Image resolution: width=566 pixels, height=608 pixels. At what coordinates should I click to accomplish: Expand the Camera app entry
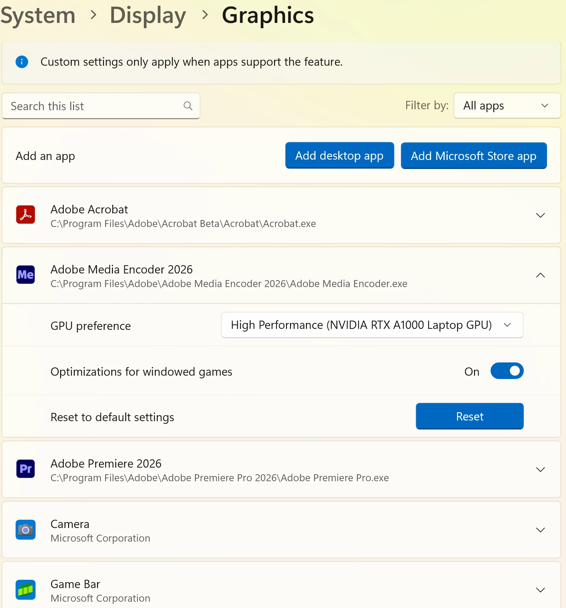[540, 530]
